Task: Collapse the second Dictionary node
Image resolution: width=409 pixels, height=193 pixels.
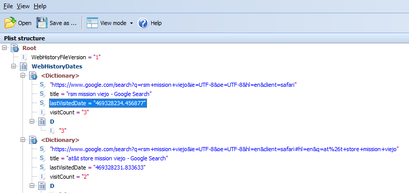Action: (x=22, y=140)
